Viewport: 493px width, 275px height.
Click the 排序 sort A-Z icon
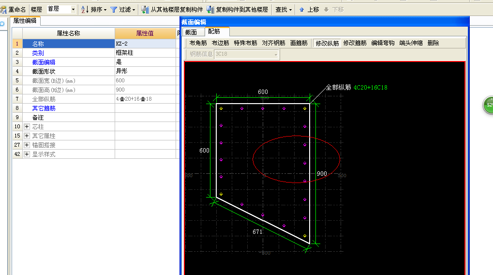click(85, 10)
